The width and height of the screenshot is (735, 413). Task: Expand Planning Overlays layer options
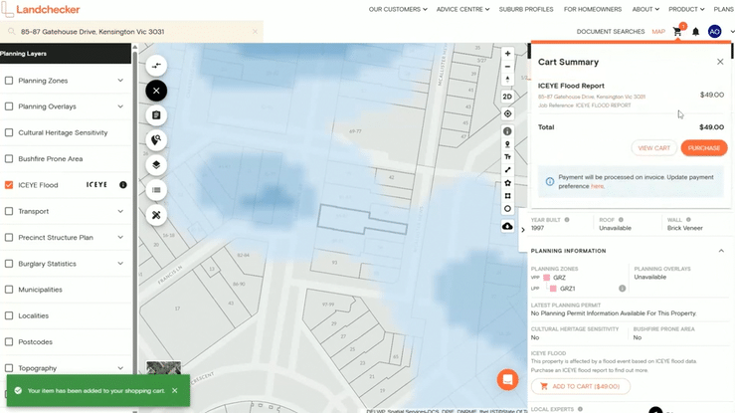[120, 106]
